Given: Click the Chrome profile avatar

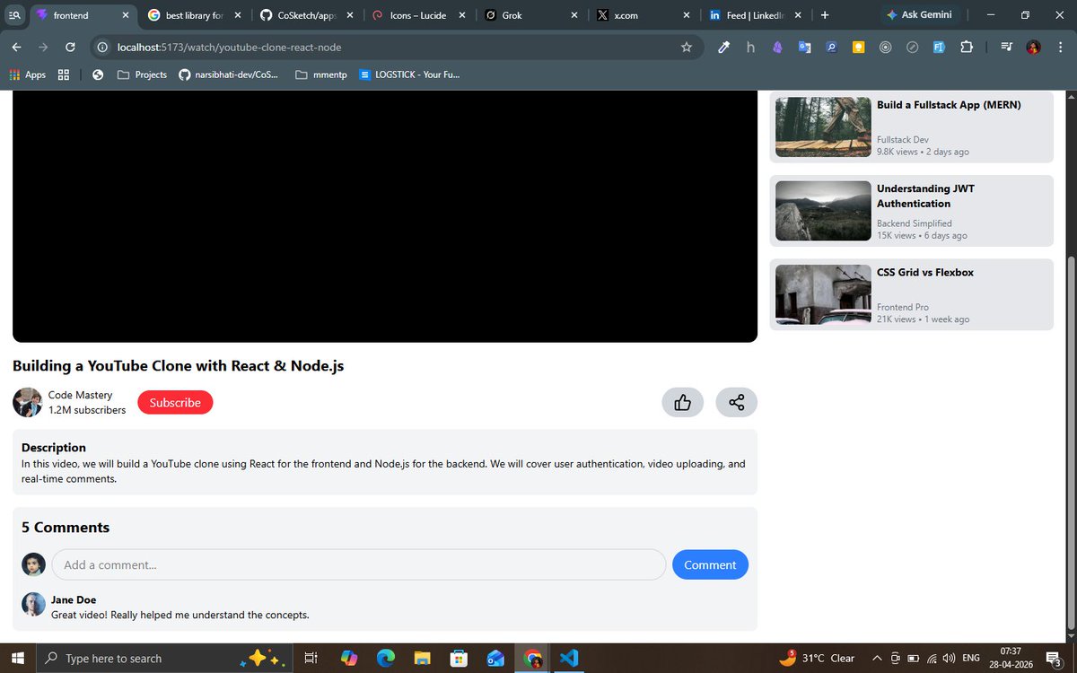Looking at the screenshot, I should click(x=1033, y=48).
